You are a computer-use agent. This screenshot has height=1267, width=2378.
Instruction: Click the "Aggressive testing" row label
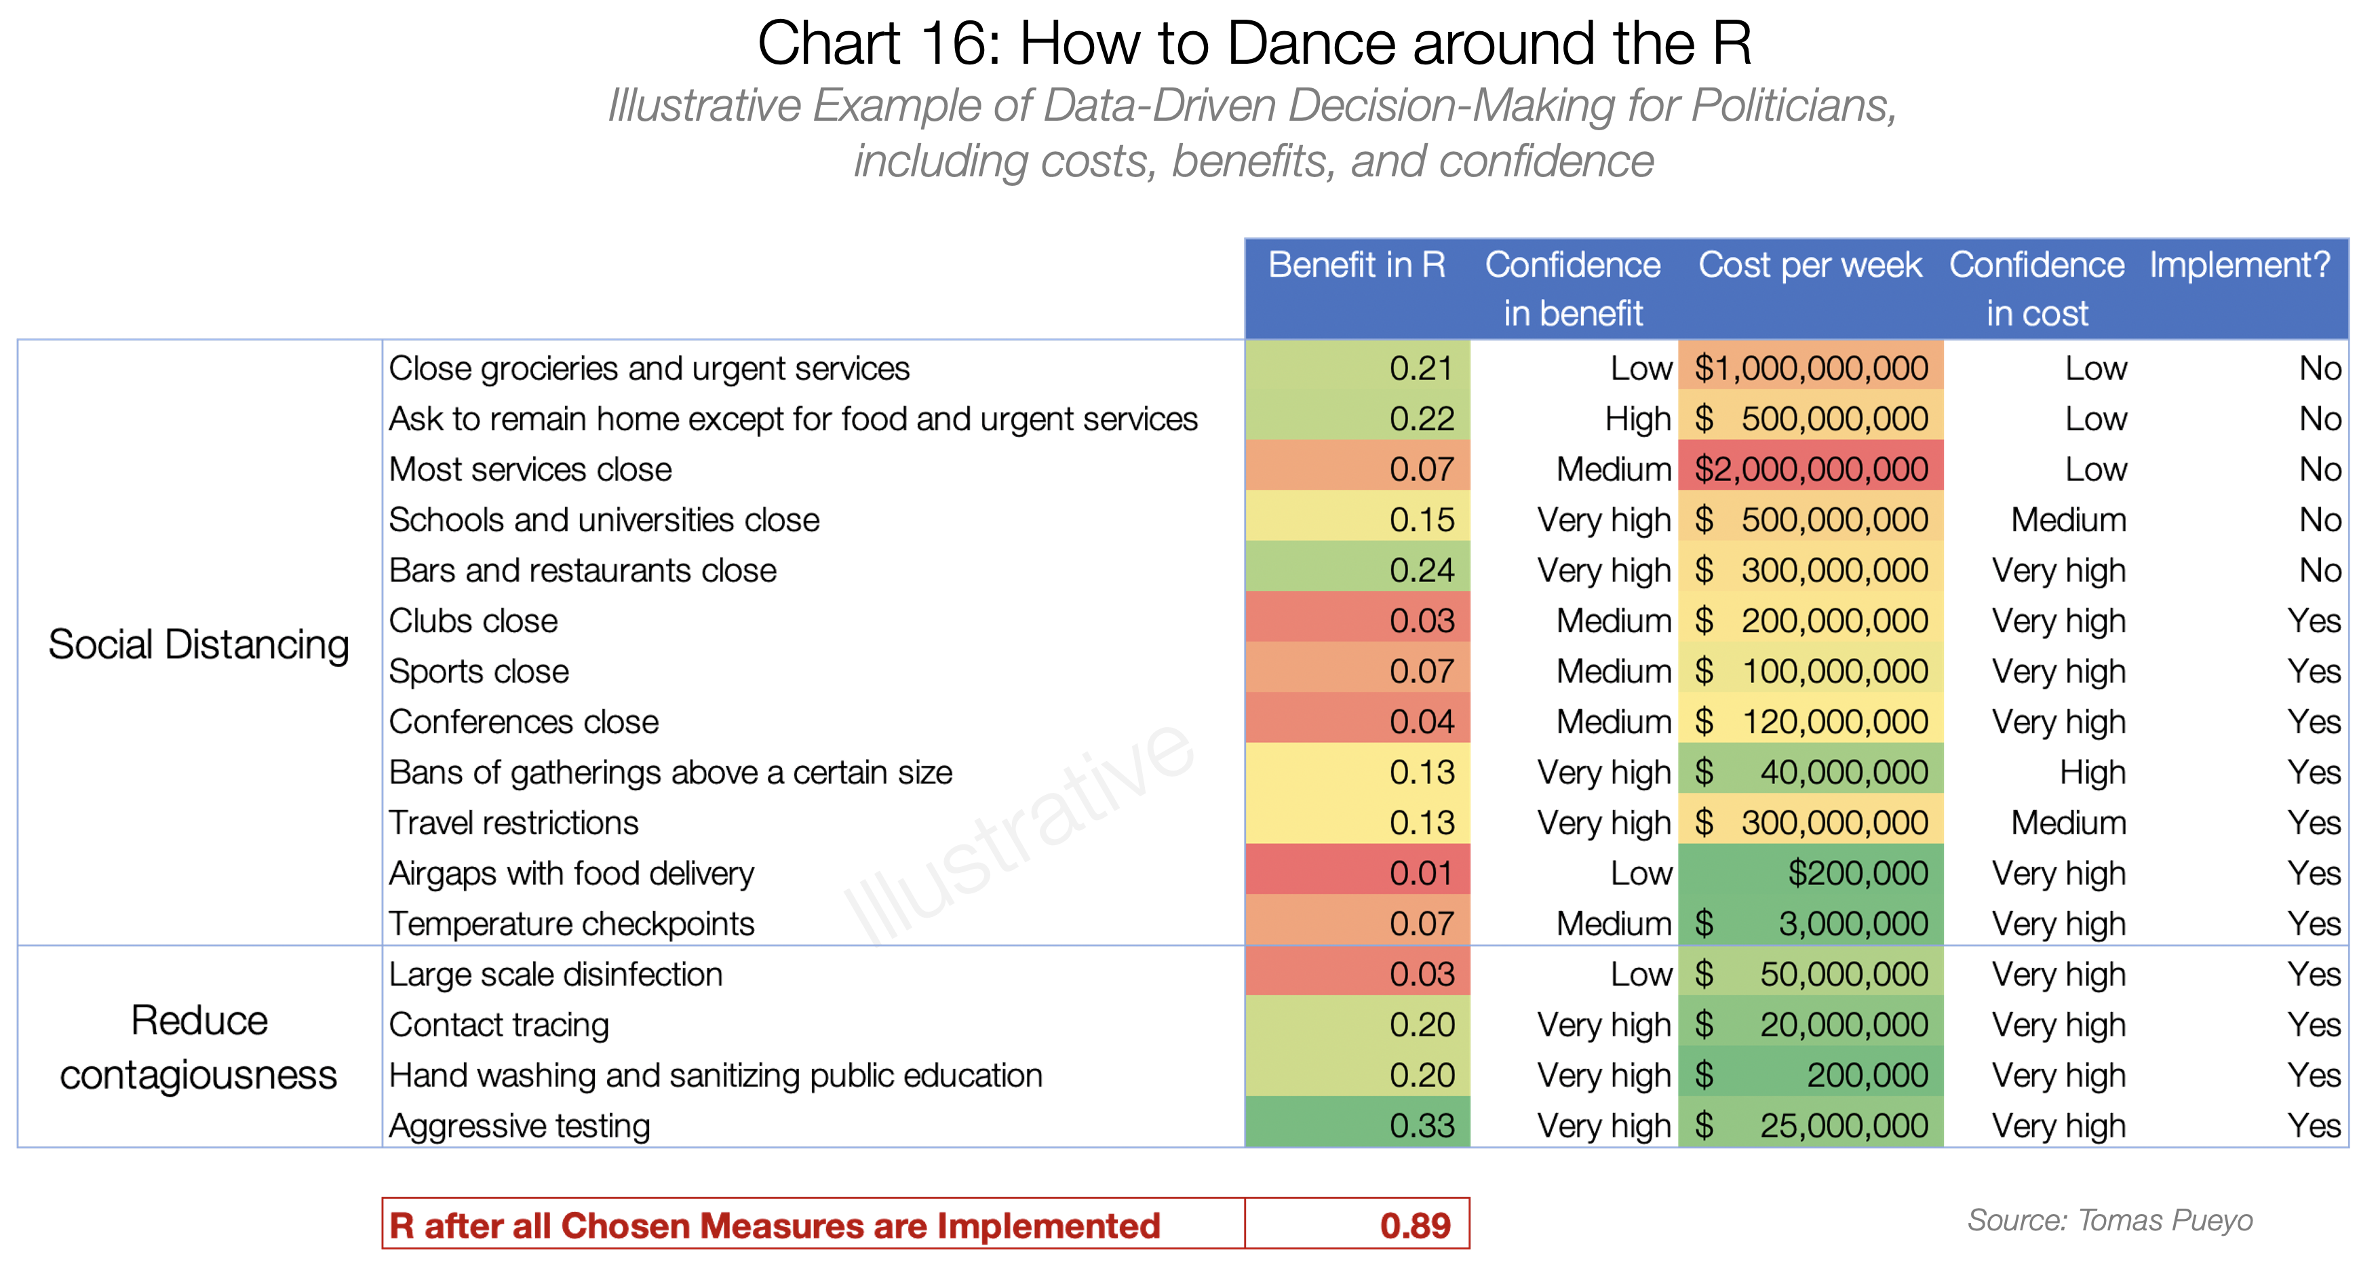click(519, 1126)
